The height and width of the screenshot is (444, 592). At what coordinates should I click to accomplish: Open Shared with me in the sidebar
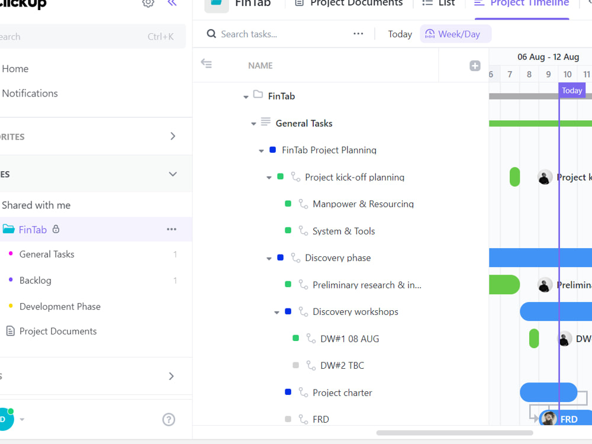36,205
